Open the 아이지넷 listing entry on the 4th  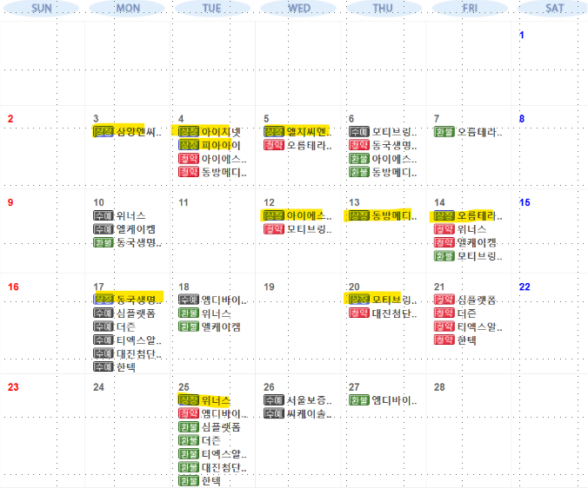click(x=210, y=132)
